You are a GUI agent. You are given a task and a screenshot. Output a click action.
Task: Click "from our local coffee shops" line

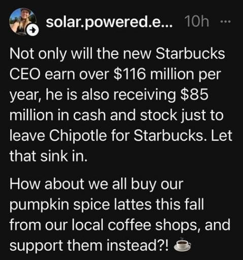tap(105, 225)
